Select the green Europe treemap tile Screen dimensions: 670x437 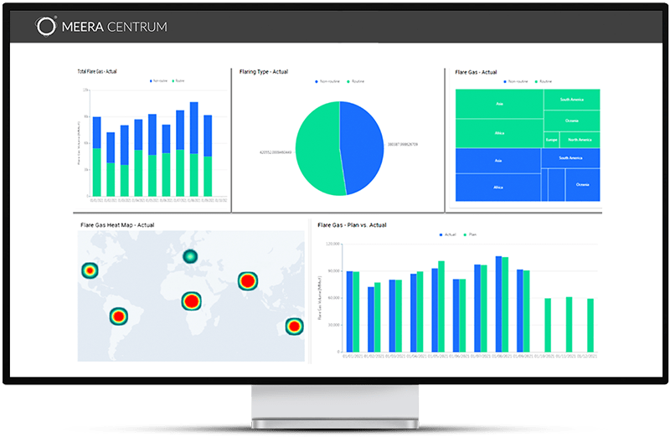coord(551,139)
